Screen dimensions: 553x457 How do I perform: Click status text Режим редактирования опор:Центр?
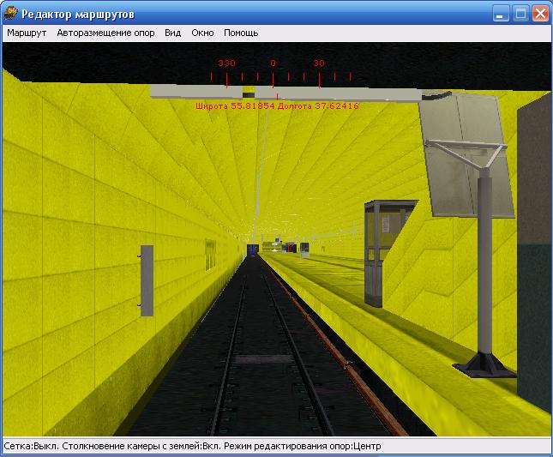pos(303,446)
